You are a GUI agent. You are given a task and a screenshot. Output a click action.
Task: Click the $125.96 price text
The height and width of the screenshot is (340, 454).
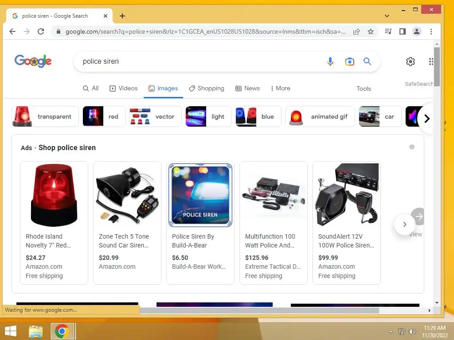(x=257, y=258)
